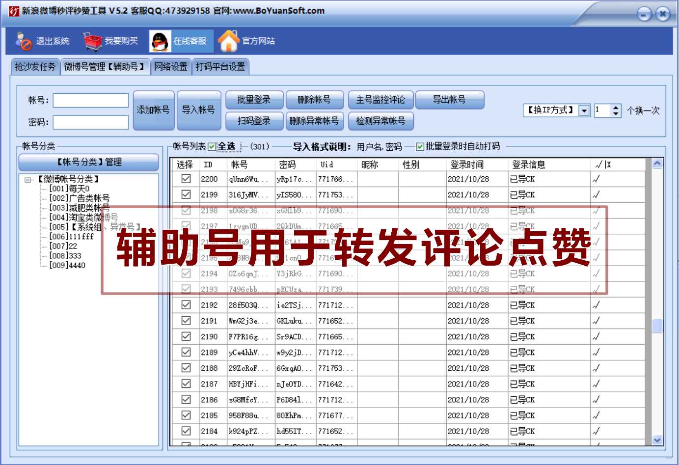Open 官方网站 home icon
The width and height of the screenshot is (679, 465).
point(228,41)
